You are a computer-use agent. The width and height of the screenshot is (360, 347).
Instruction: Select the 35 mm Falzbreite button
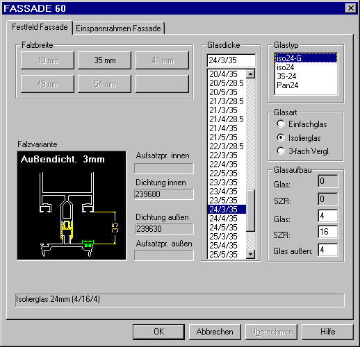tap(104, 60)
